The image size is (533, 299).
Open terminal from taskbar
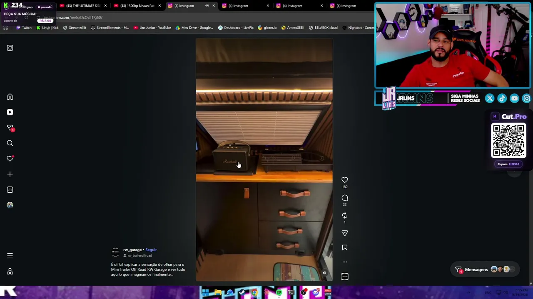click(291, 293)
